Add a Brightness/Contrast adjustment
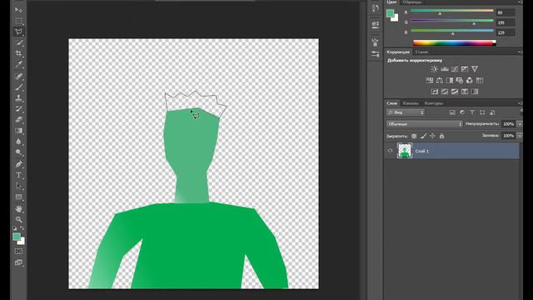 click(434, 69)
